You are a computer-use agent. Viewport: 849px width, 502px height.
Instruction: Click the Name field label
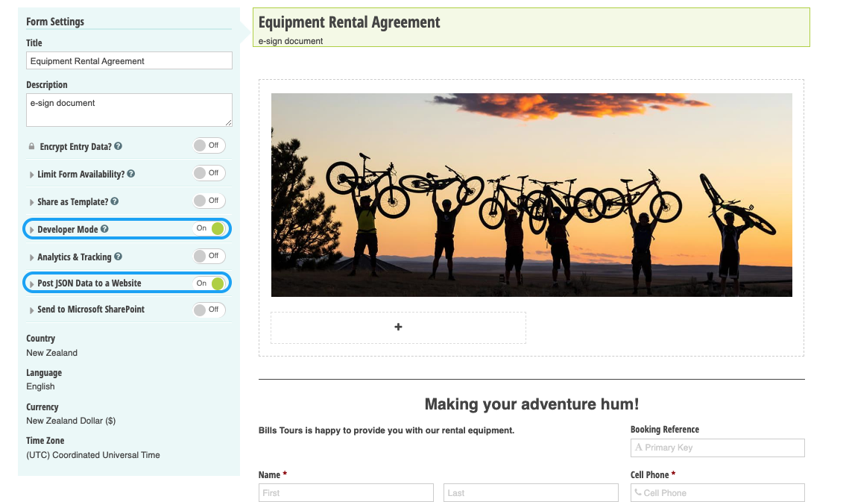pos(269,475)
